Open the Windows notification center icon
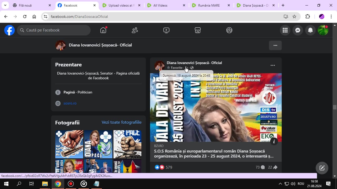 [328, 184]
